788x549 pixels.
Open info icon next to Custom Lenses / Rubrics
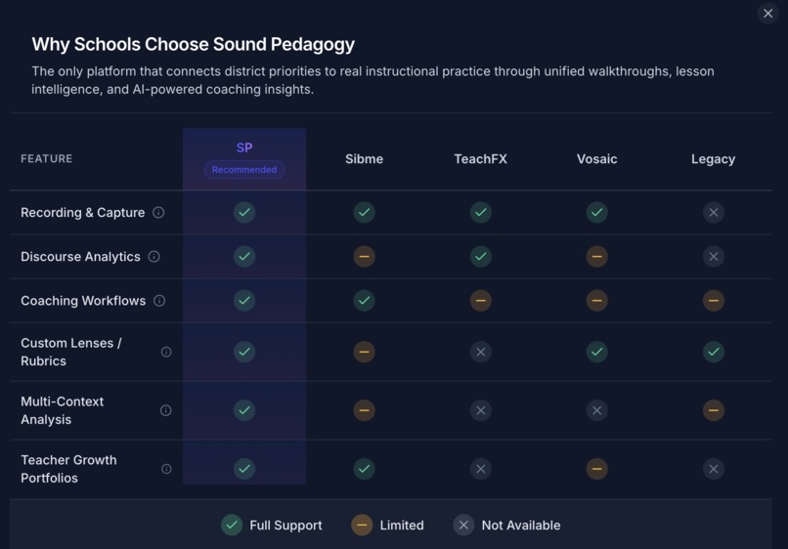tap(166, 352)
